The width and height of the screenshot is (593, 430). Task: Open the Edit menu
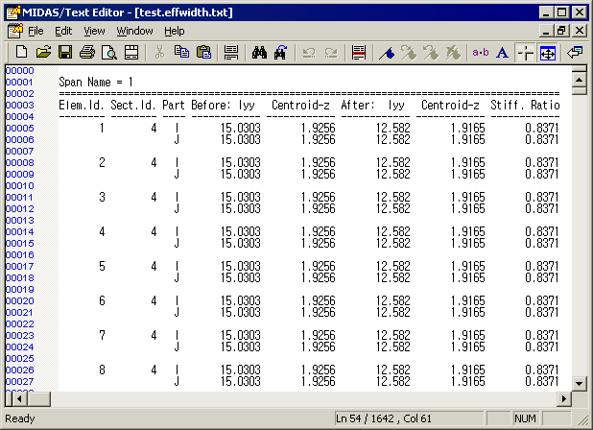[x=63, y=31]
